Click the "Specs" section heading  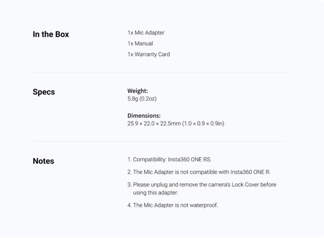[x=44, y=92]
